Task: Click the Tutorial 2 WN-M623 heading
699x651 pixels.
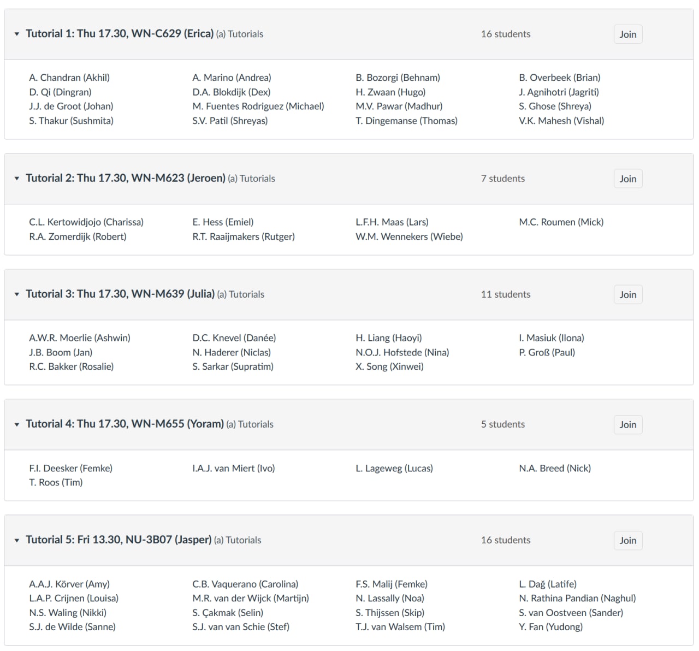Action: pyautogui.click(x=126, y=178)
